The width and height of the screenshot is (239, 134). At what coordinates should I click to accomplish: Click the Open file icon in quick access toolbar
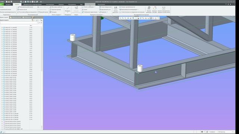[x=9, y=1]
